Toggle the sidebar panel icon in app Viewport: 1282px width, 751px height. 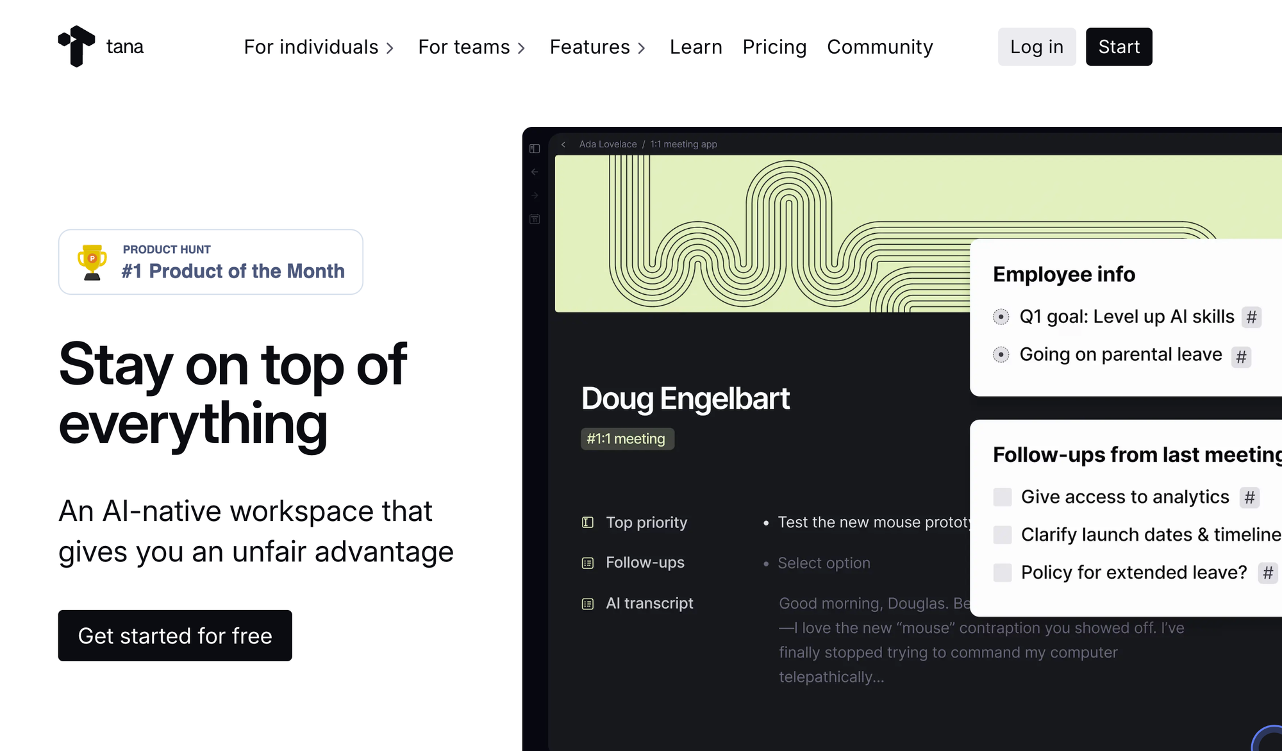pyautogui.click(x=535, y=149)
